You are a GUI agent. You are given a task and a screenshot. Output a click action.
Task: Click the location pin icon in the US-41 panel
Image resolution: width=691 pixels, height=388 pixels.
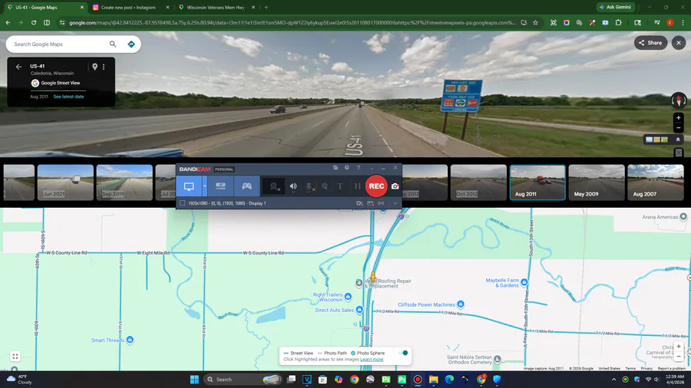(94, 67)
